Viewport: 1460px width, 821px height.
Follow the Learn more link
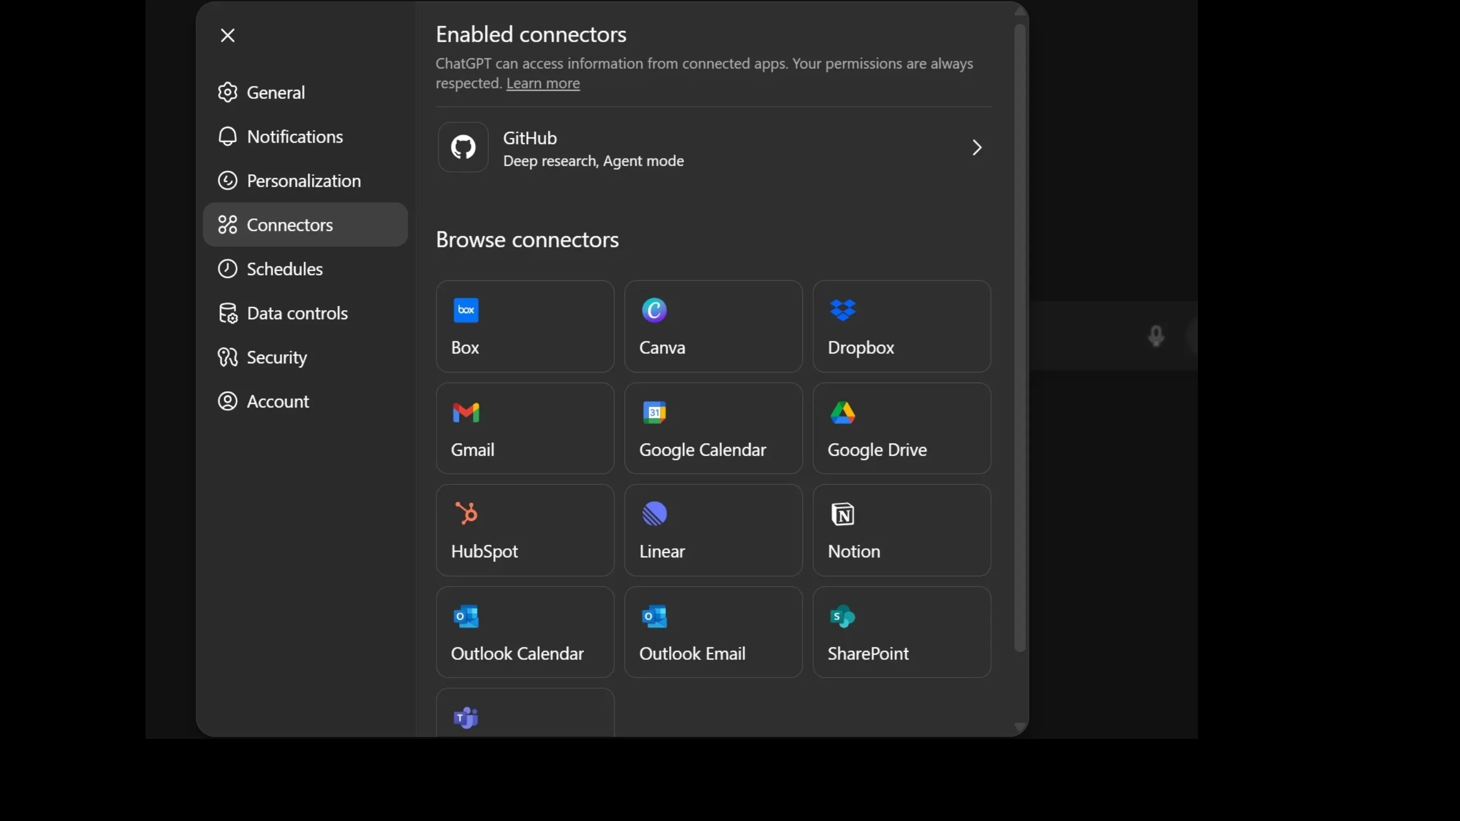(x=543, y=83)
